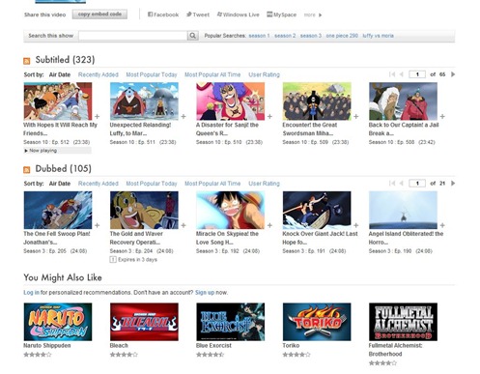The height and width of the screenshot is (374, 480).
Task: Sort Subtitled by User Rating
Action: point(264,74)
